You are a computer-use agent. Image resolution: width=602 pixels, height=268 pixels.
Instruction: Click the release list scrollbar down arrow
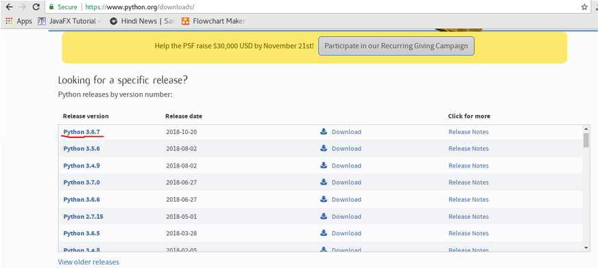coord(586,247)
